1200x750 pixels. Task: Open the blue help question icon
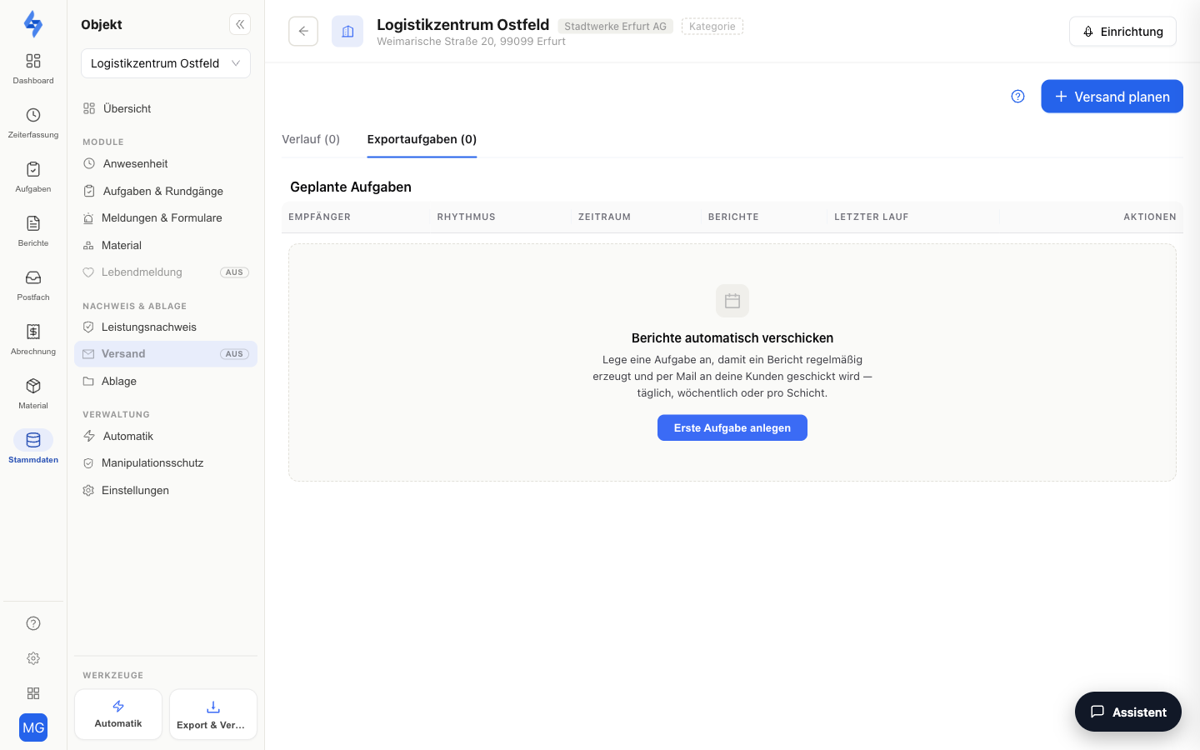pyautogui.click(x=1017, y=97)
